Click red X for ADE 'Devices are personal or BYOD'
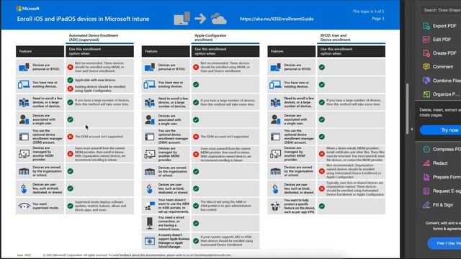Screen dimensions: 461x259 pyautogui.click(x=71, y=67)
